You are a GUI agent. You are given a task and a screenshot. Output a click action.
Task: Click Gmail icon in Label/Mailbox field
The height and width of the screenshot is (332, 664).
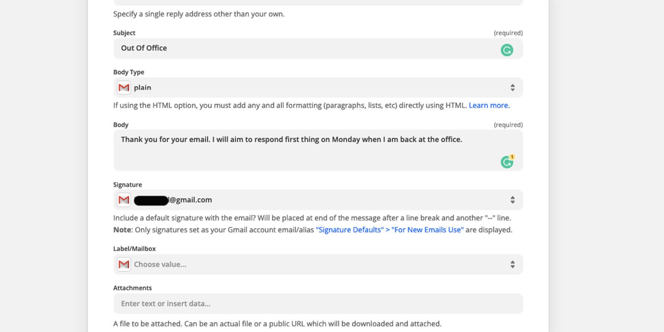(124, 264)
